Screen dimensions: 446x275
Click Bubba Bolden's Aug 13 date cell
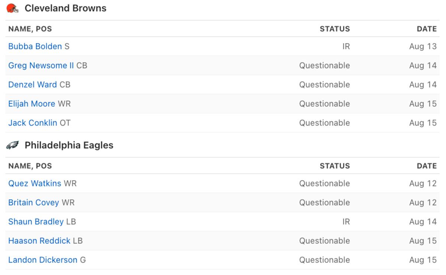pyautogui.click(x=423, y=46)
